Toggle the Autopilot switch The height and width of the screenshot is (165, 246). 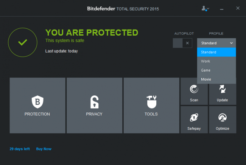pos(183,43)
